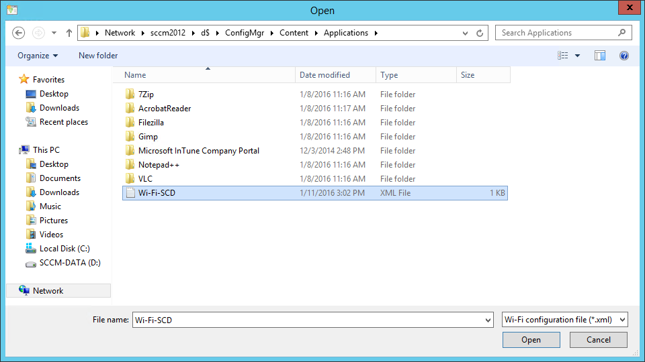This screenshot has width=645, height=362.
Task: Open the Pictures folder
Action: point(54,221)
